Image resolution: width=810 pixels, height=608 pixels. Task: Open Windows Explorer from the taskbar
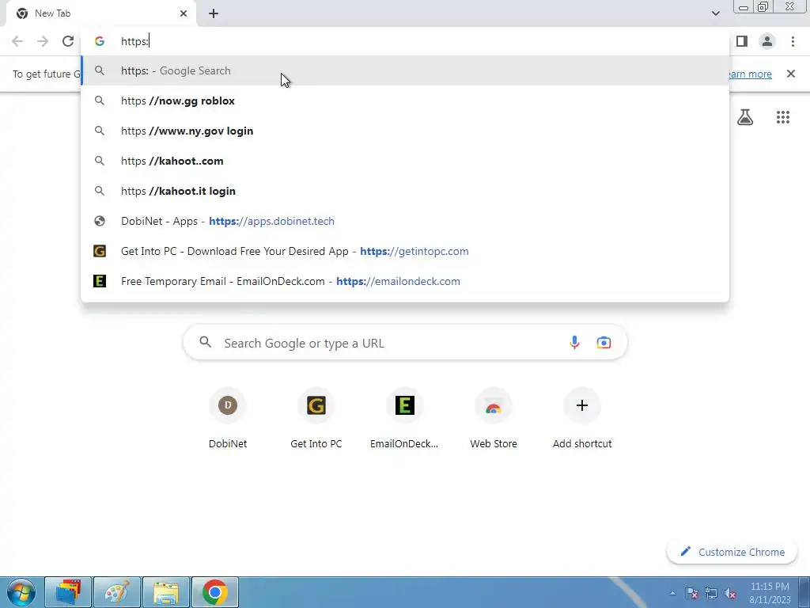click(166, 592)
